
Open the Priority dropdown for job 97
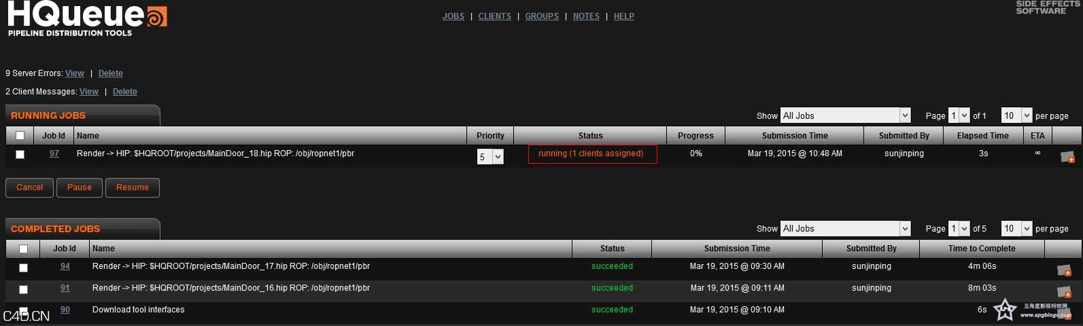tap(490, 157)
